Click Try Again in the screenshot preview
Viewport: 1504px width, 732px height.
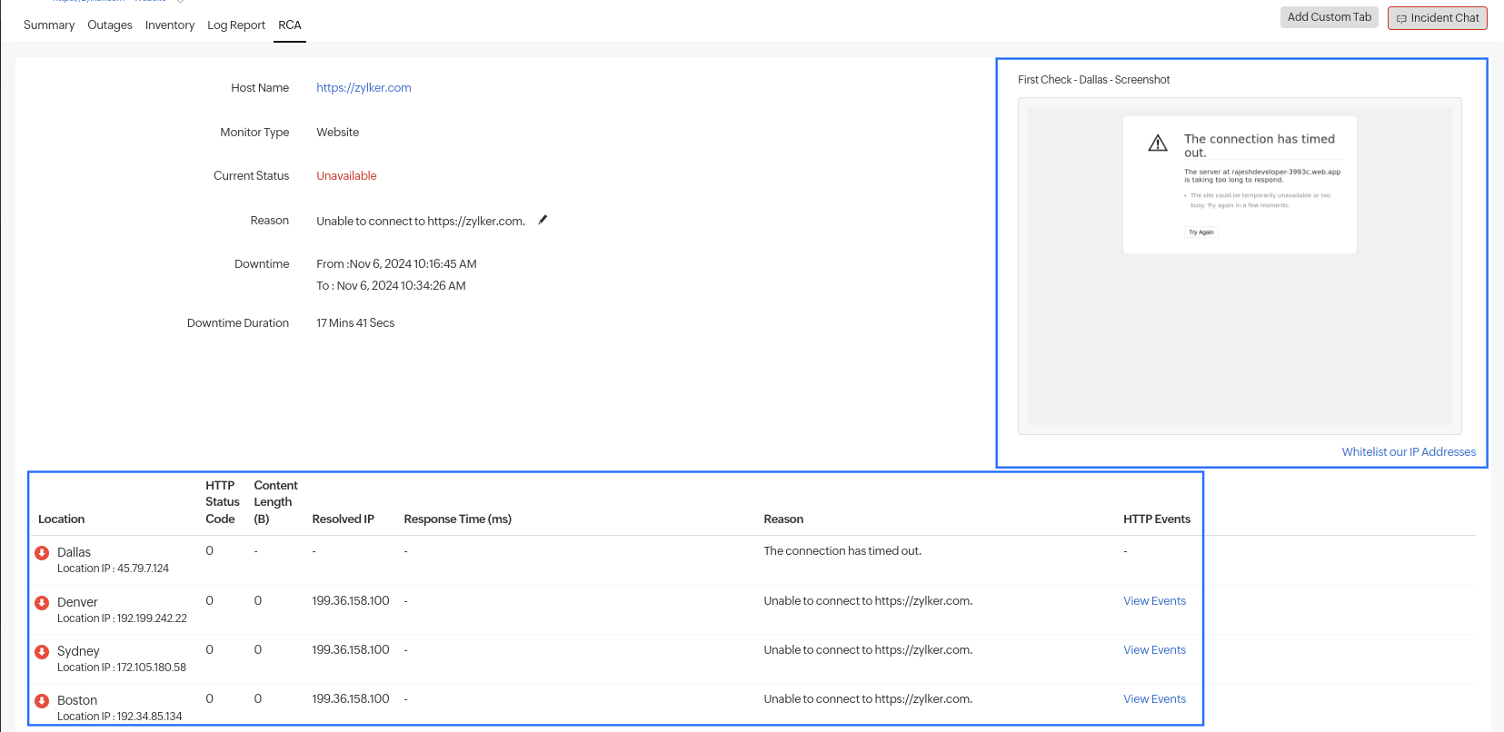pos(1201,232)
